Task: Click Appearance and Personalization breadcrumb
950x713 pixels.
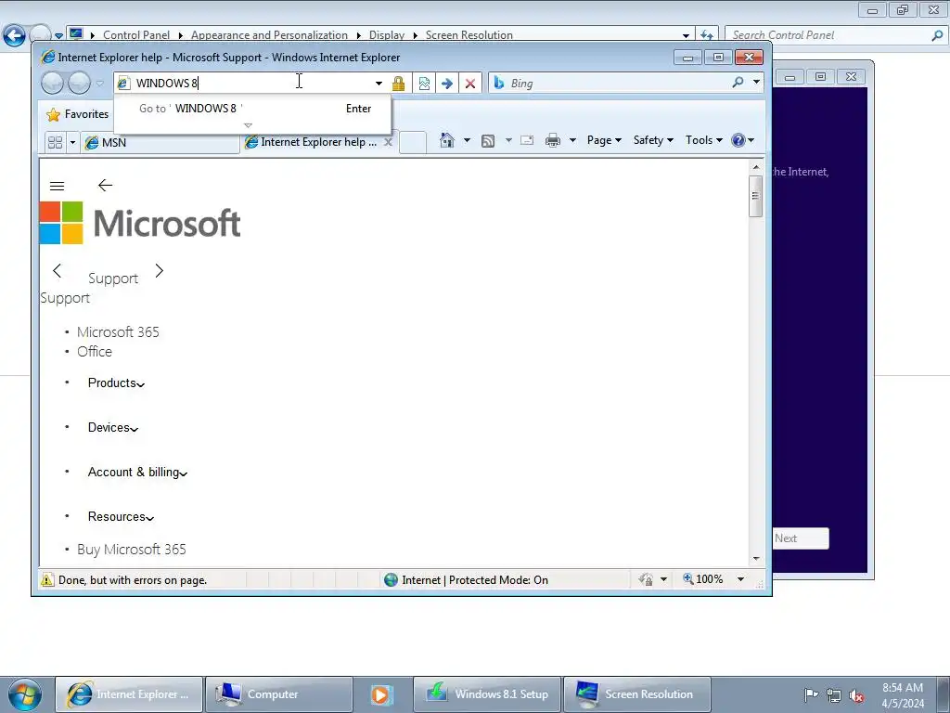Action: [269, 35]
